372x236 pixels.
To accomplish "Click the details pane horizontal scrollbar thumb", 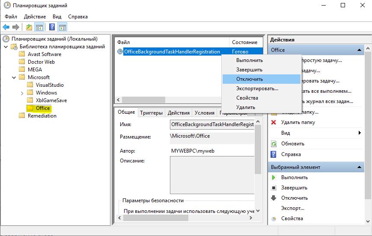I will click(156, 218).
